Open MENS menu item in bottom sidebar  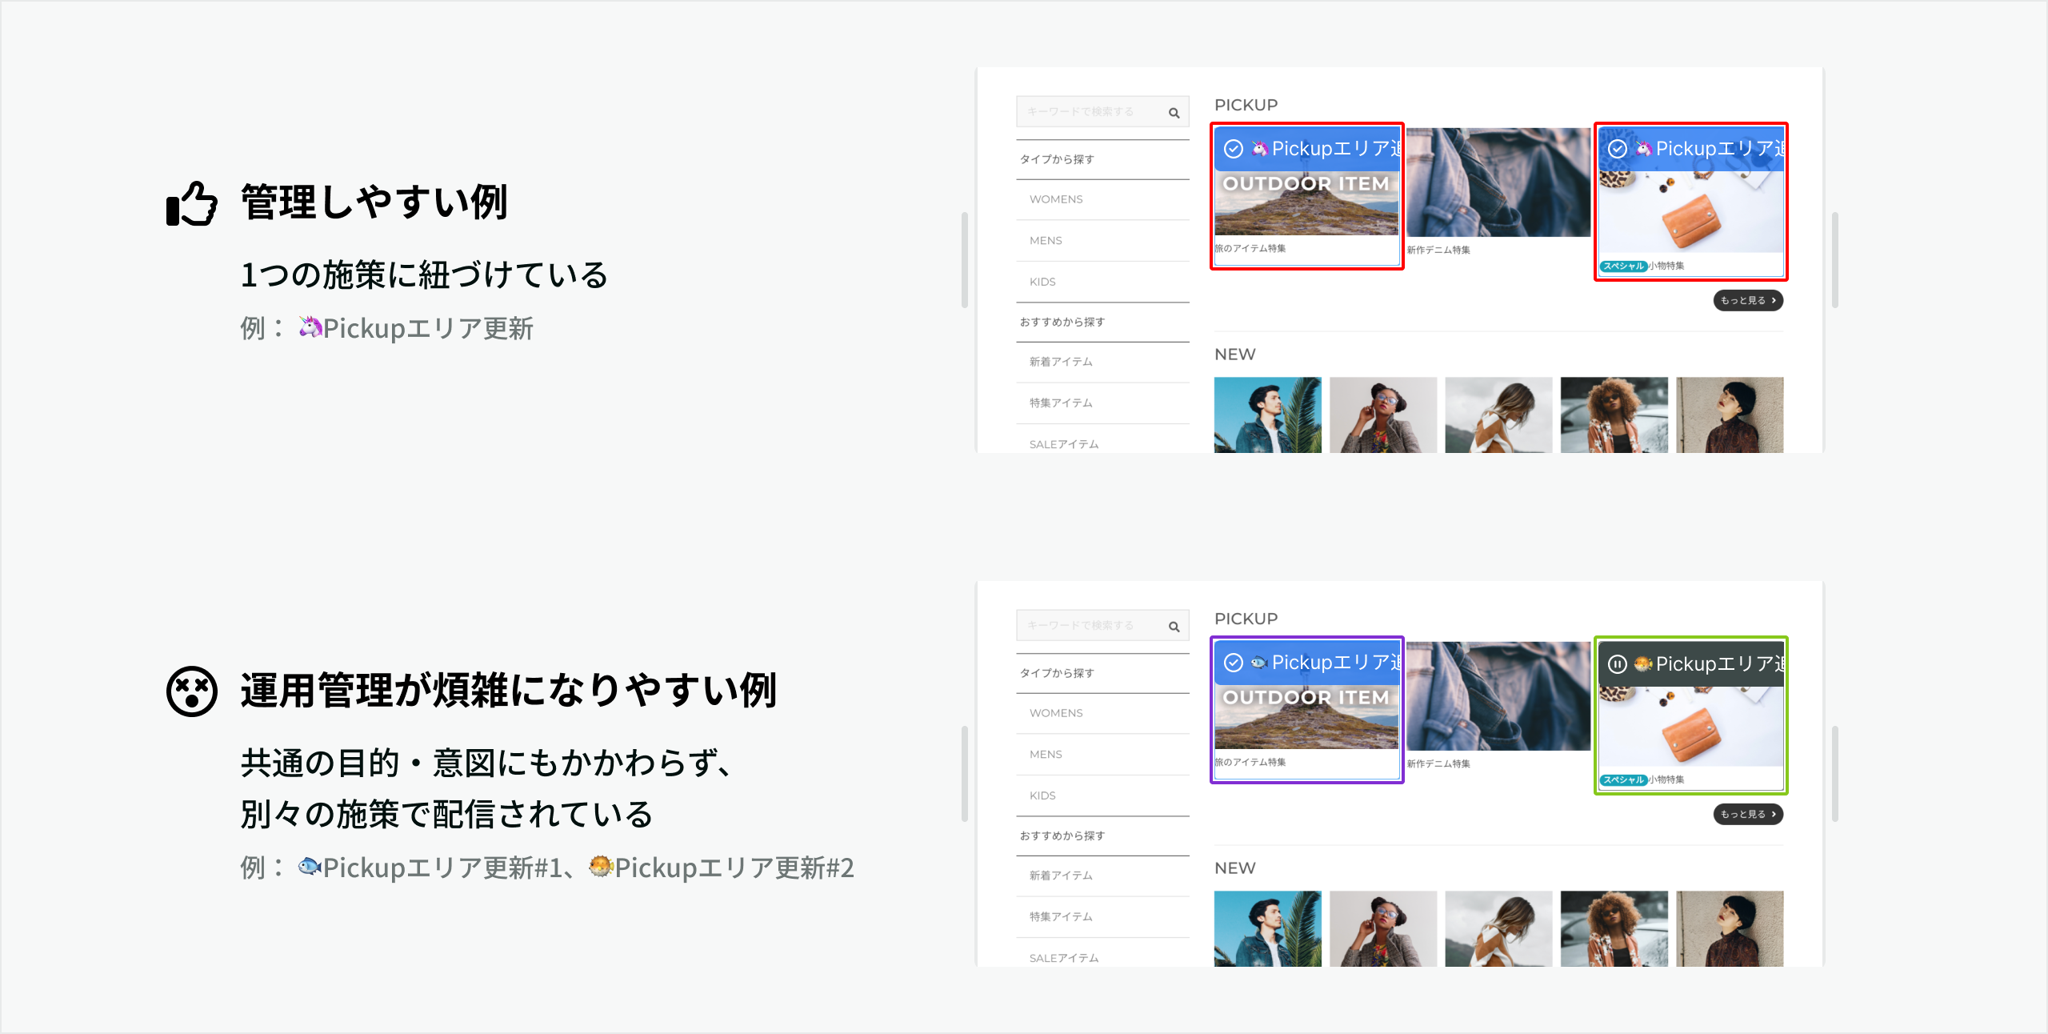tap(1046, 754)
